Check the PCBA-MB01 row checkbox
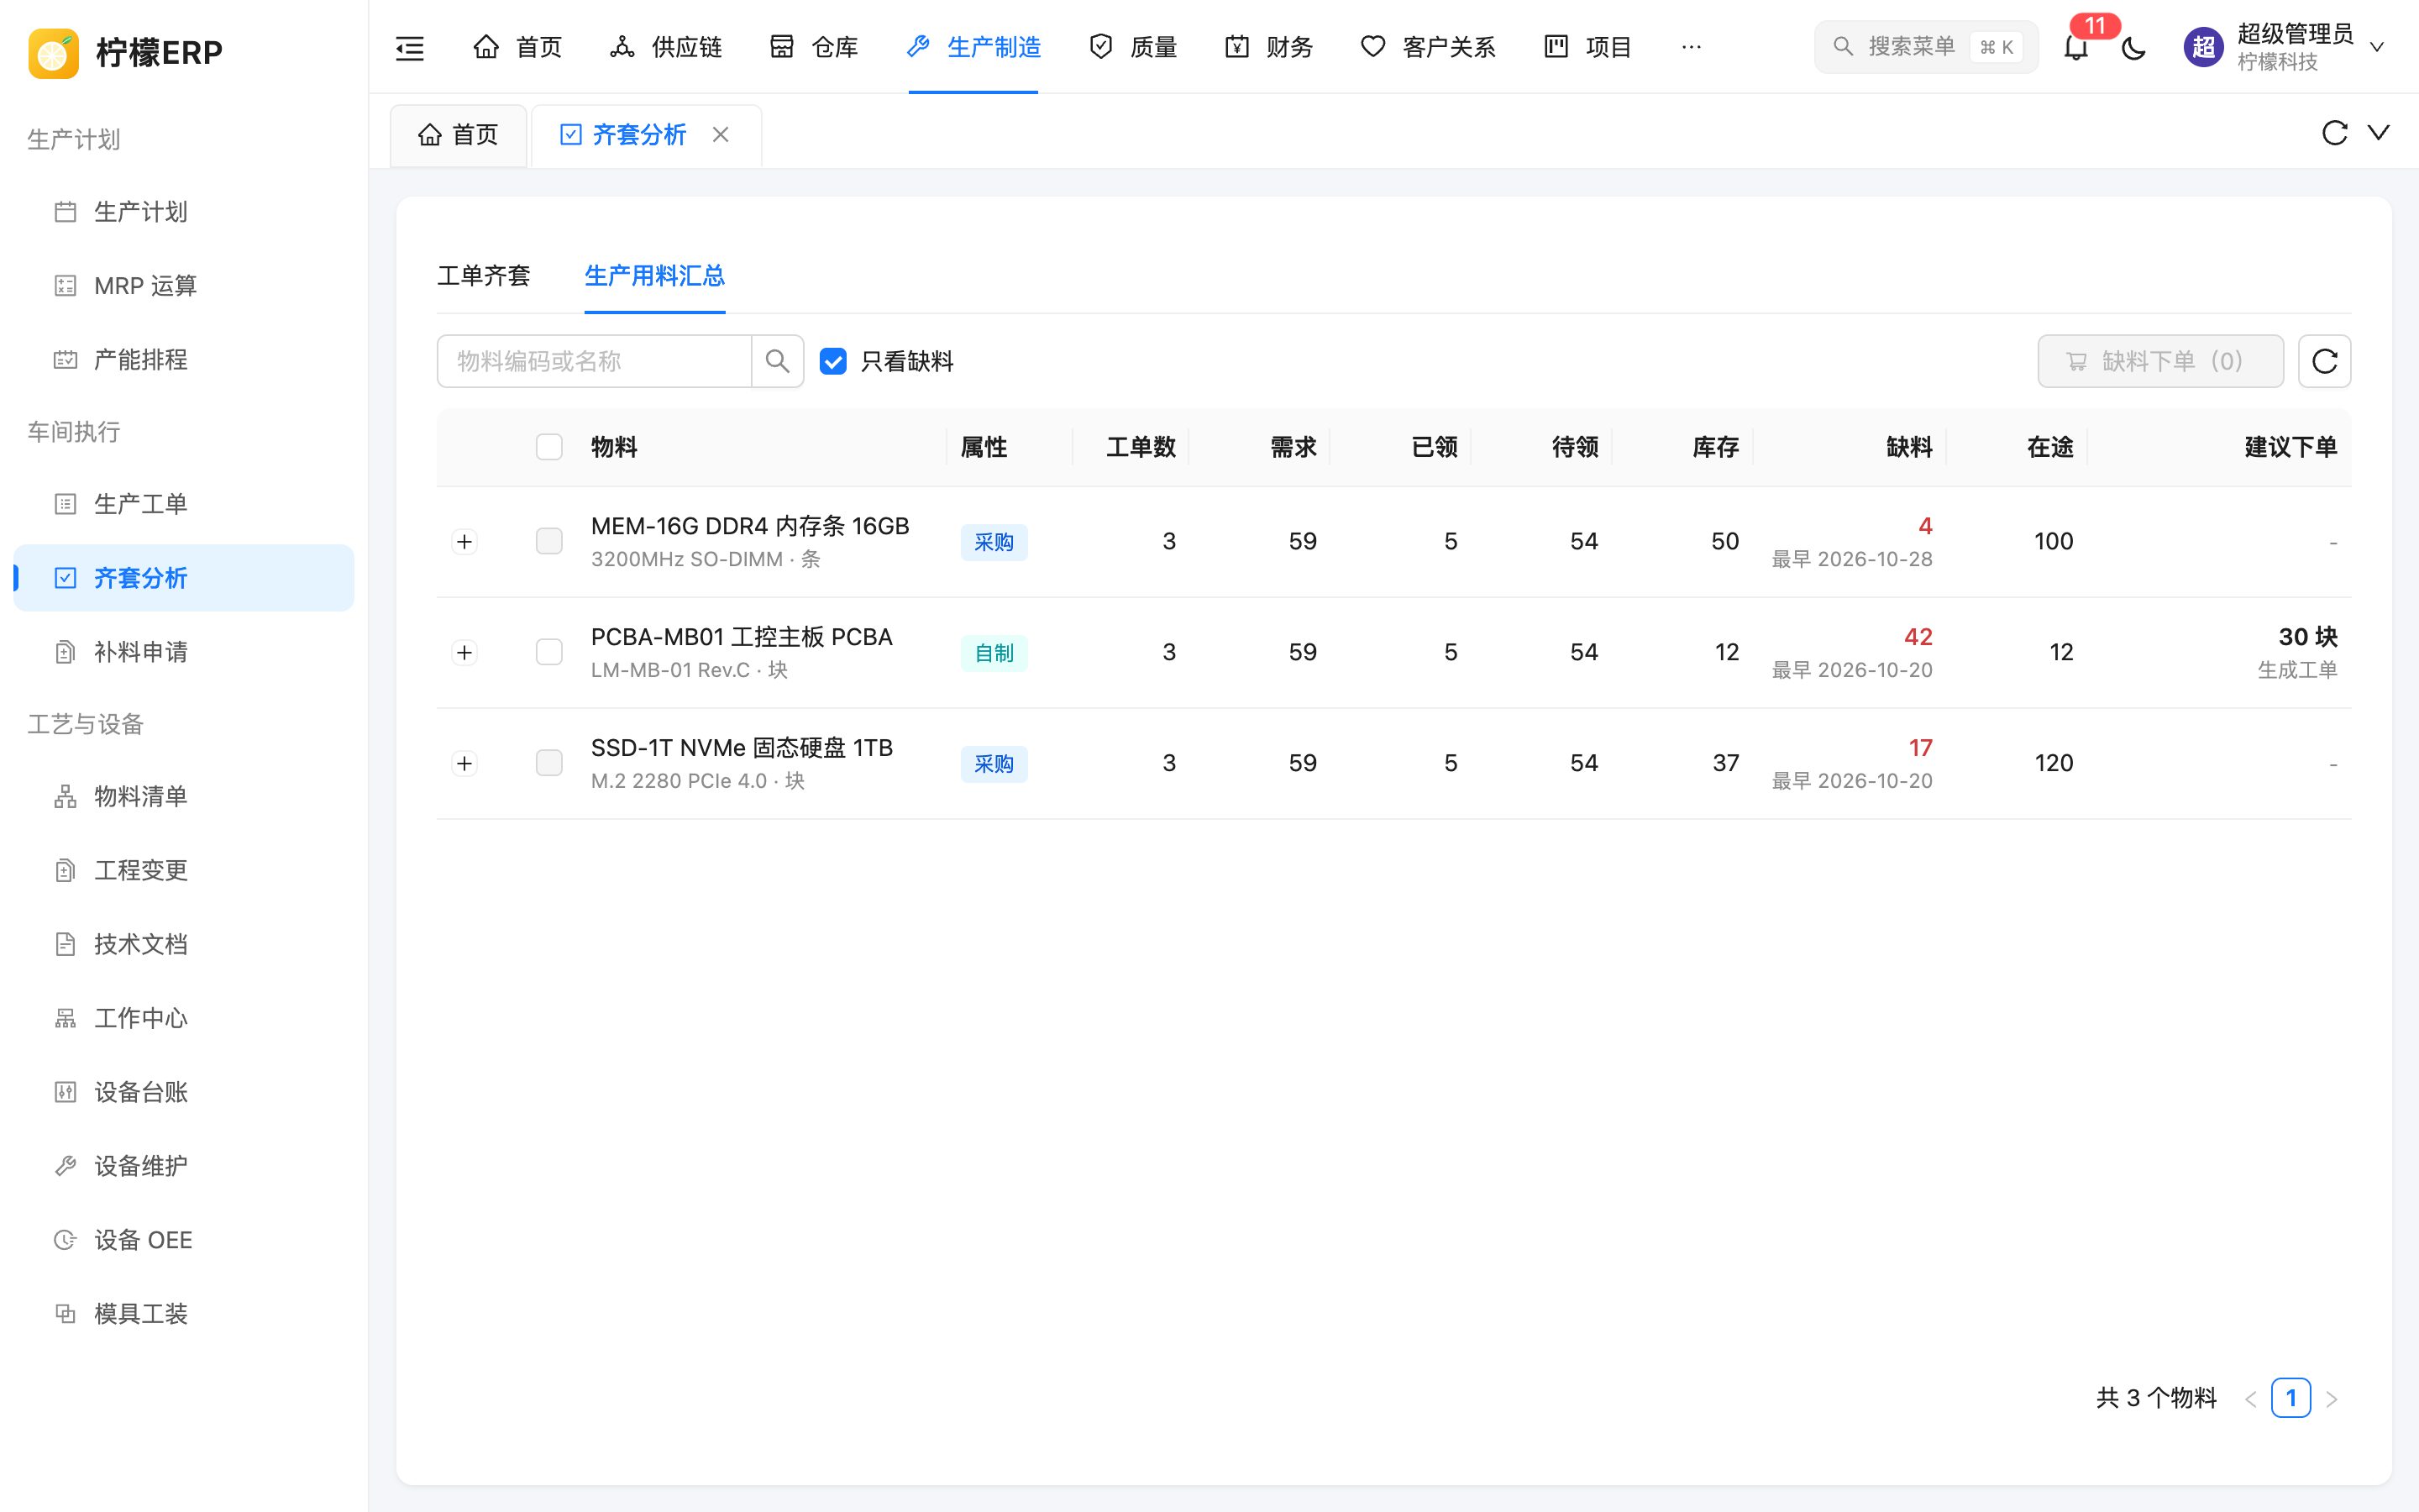 pos(548,652)
